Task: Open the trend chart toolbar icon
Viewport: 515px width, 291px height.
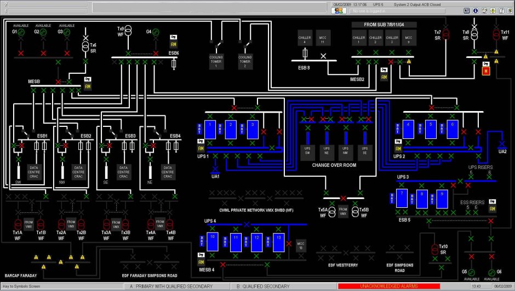Action: click(484, 11)
